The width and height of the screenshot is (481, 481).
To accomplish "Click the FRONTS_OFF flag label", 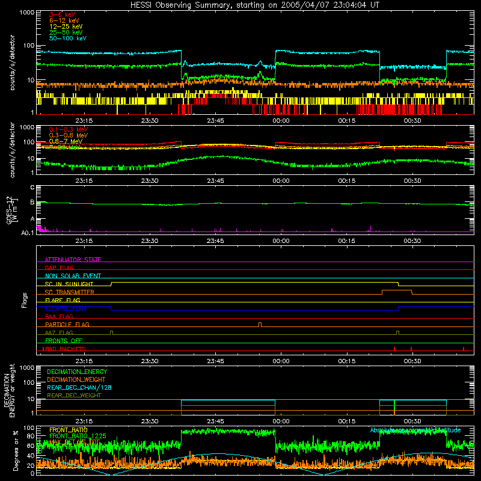I will point(64,341).
